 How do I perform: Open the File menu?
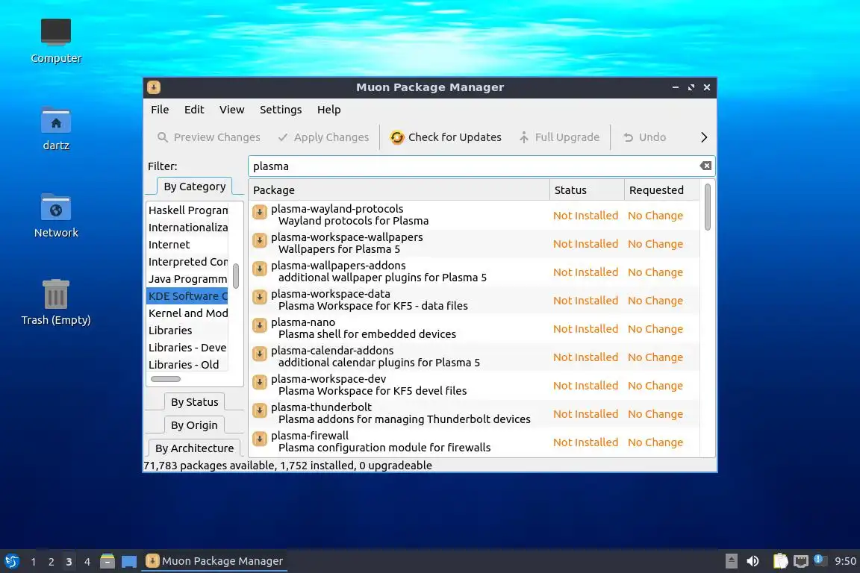tap(160, 110)
